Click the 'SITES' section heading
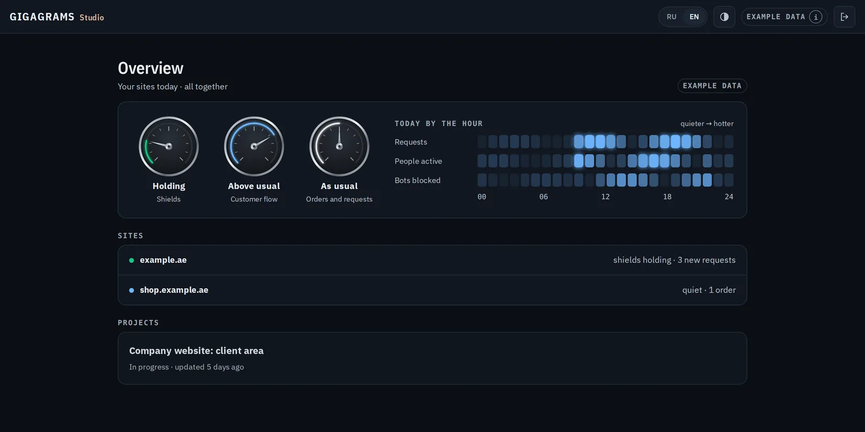The image size is (865, 432). pos(130,236)
